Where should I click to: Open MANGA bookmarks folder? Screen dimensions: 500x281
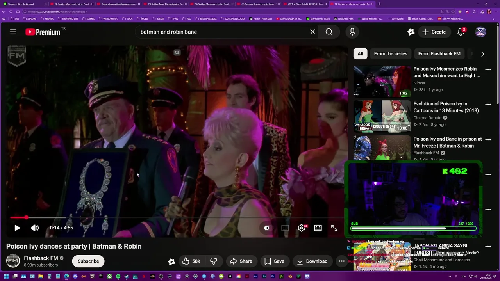coord(47,19)
